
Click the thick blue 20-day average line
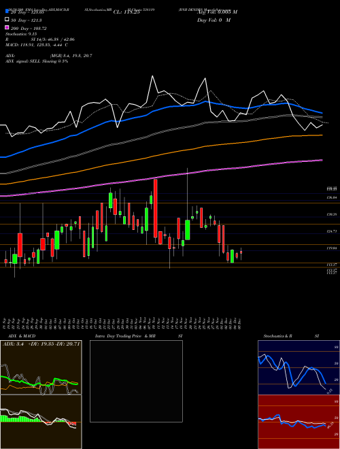click(160, 110)
